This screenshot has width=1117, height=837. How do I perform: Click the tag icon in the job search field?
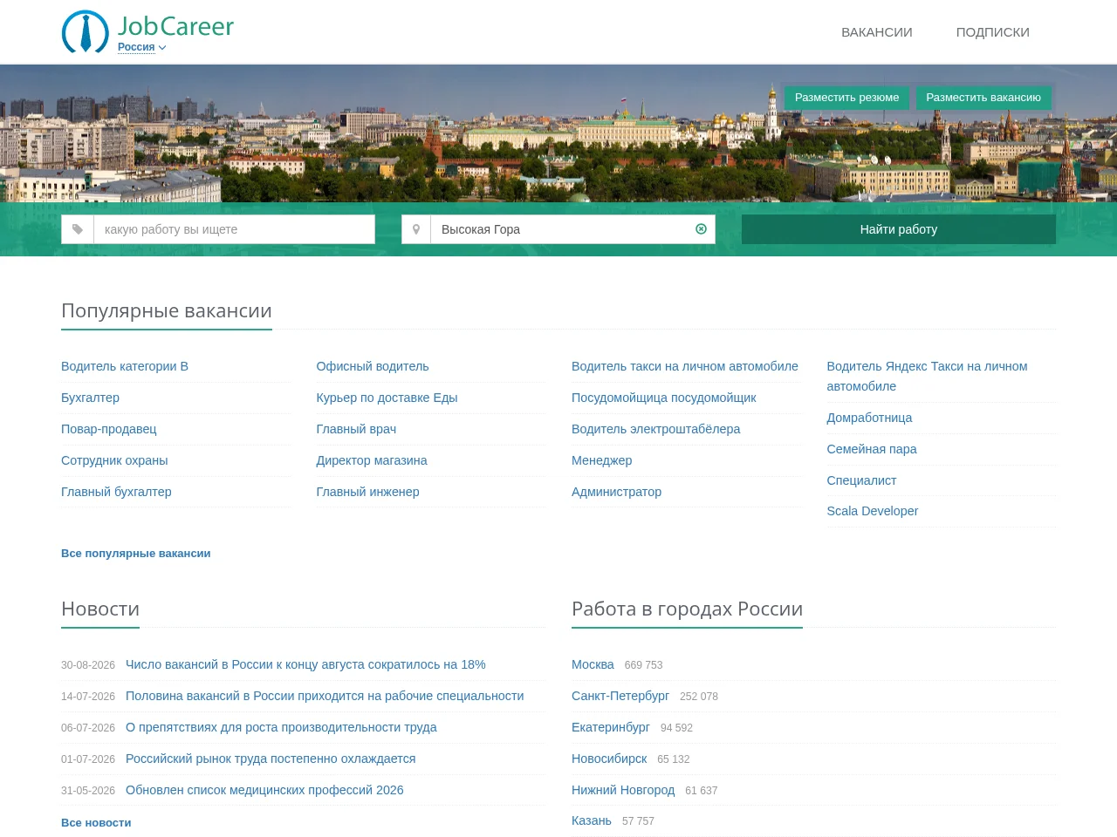[78, 229]
